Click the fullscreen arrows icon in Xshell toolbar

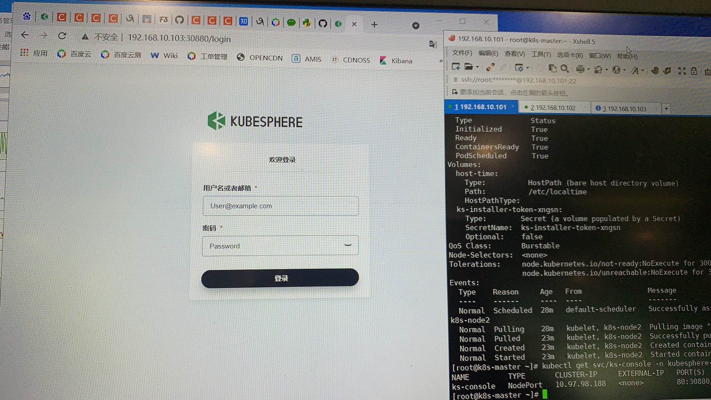point(682,71)
